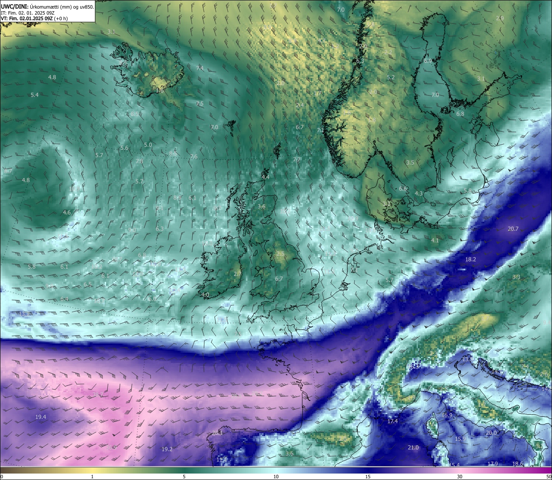Screen dimensions: 552x480
Task: Click the 7.6 value in the North Atlantic
Action: tap(194, 156)
